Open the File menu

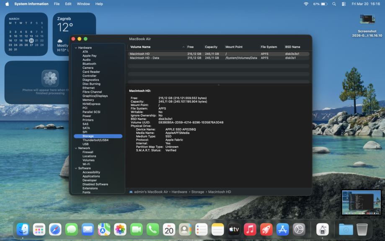click(x=57, y=4)
